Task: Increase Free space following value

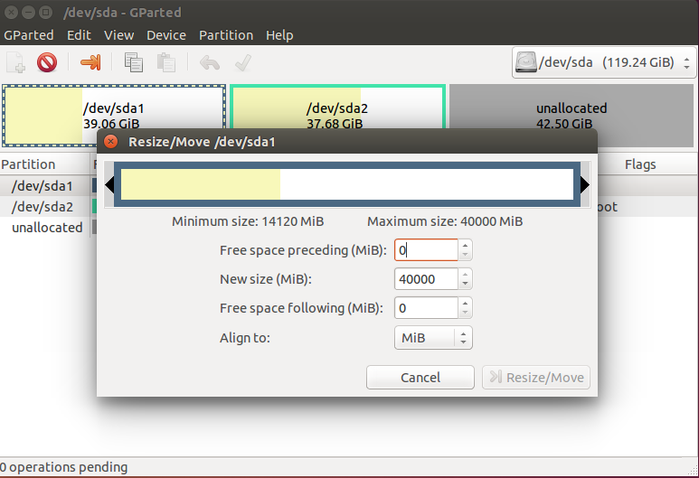Action: pos(465,304)
